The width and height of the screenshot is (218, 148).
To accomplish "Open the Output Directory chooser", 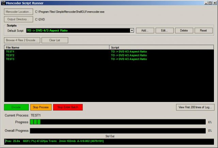I will coord(18,19).
